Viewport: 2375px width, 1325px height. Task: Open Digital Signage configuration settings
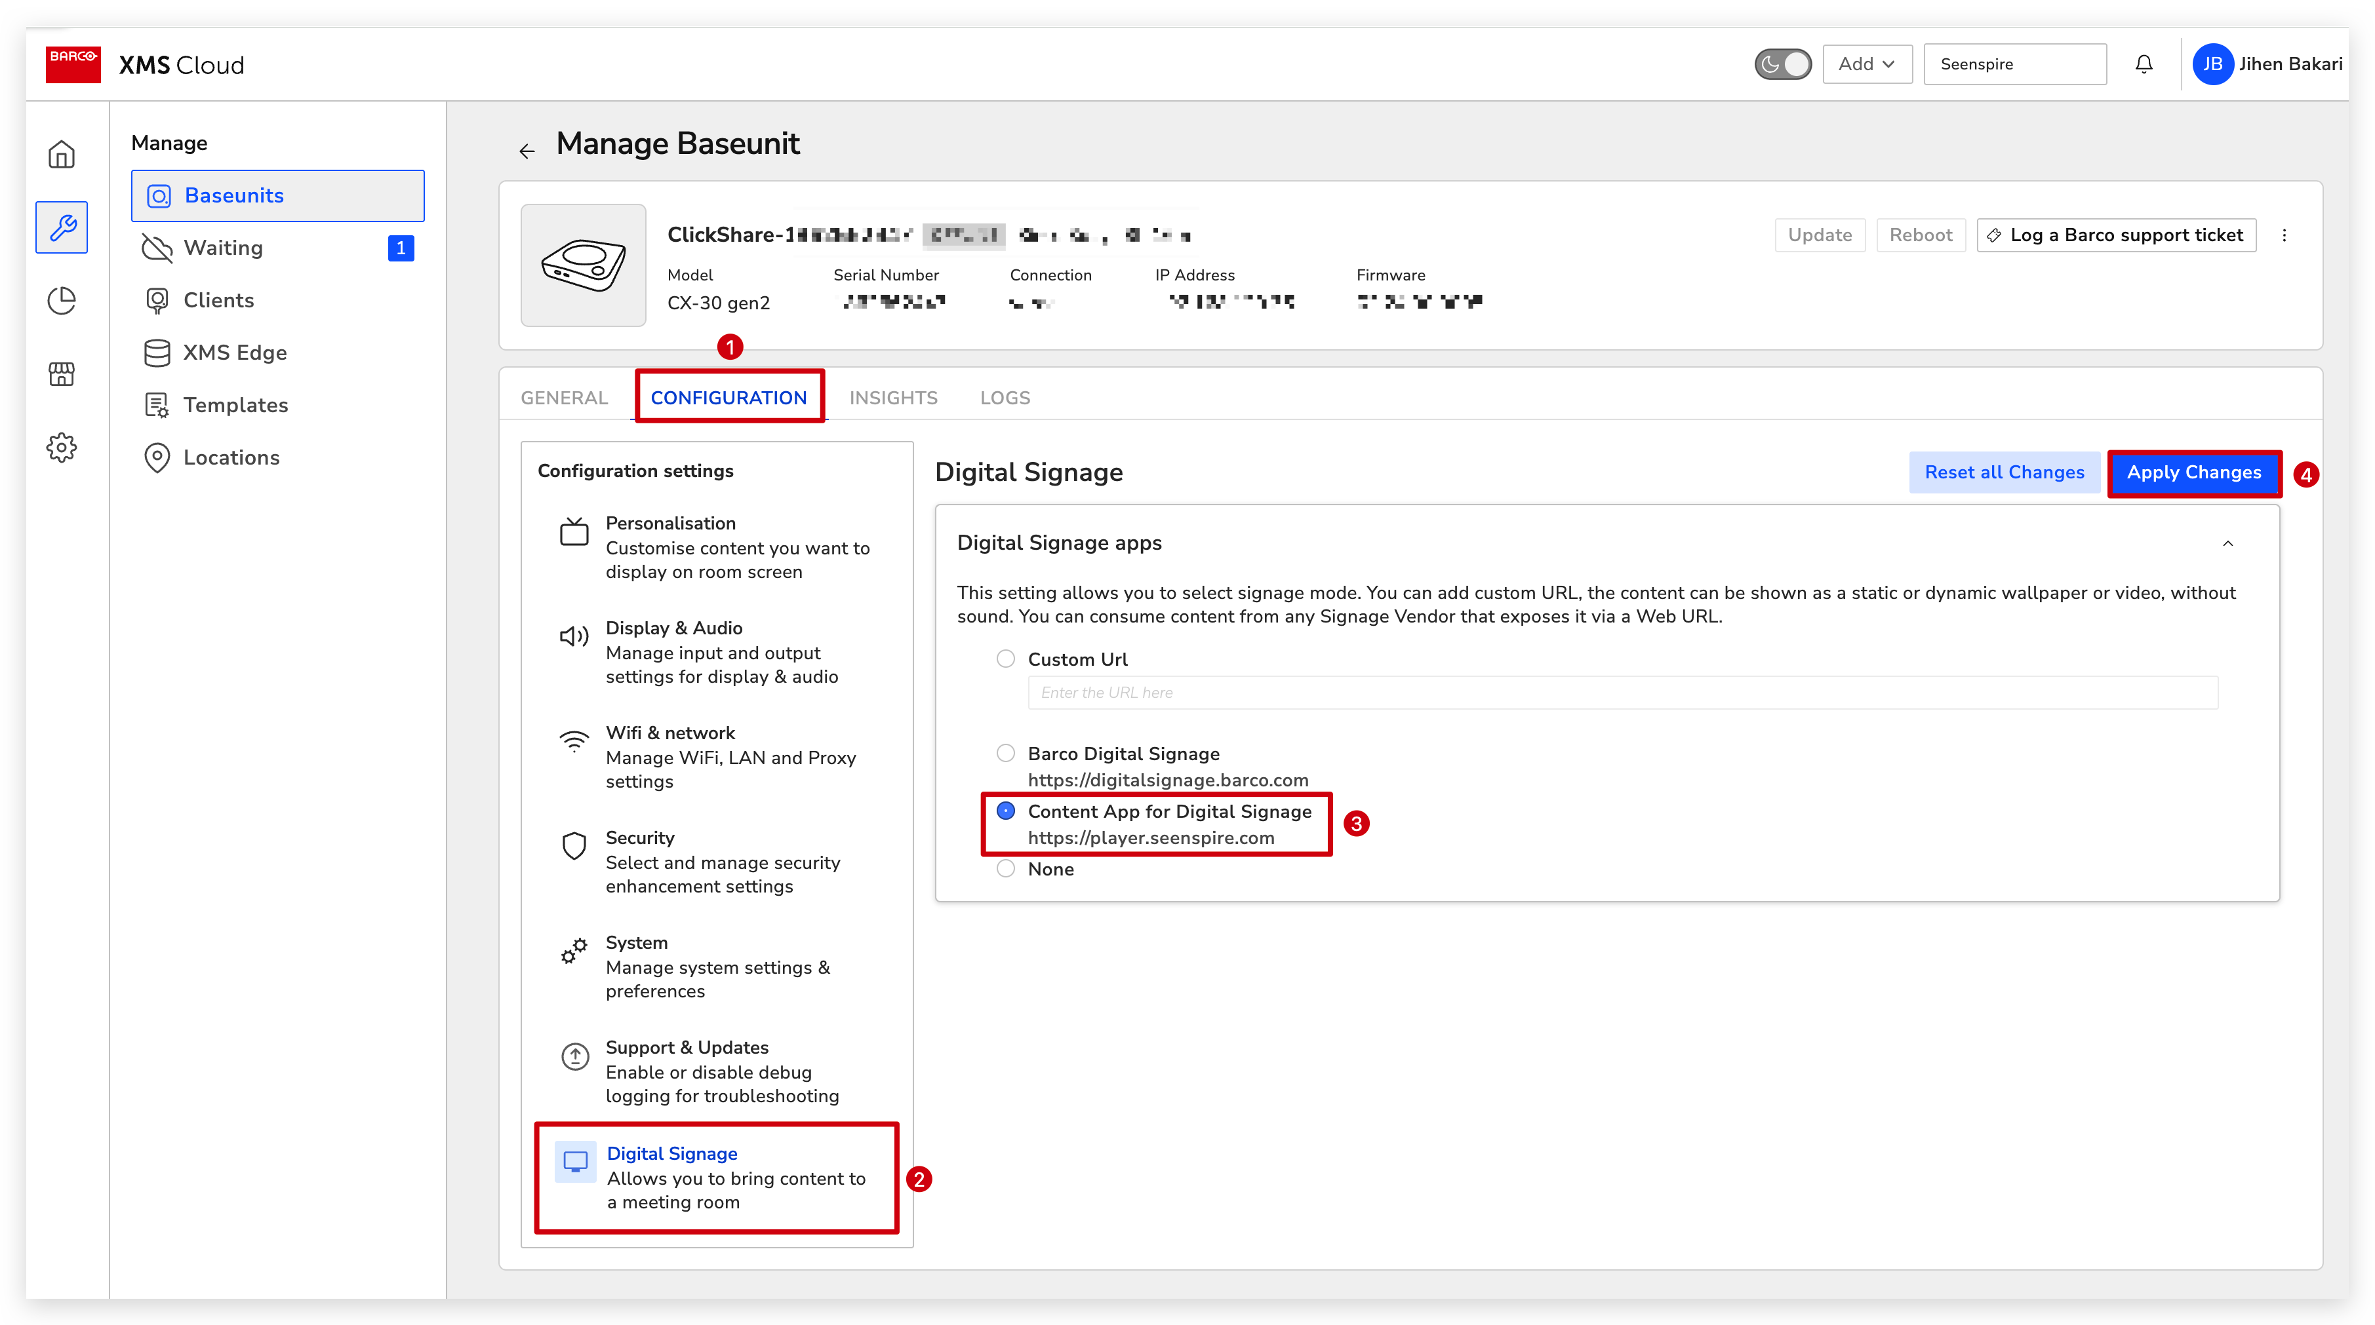pos(717,1178)
